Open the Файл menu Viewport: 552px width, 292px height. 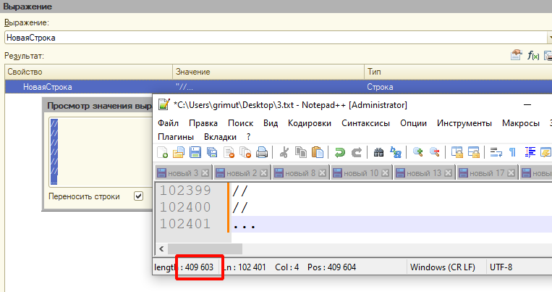coord(168,123)
